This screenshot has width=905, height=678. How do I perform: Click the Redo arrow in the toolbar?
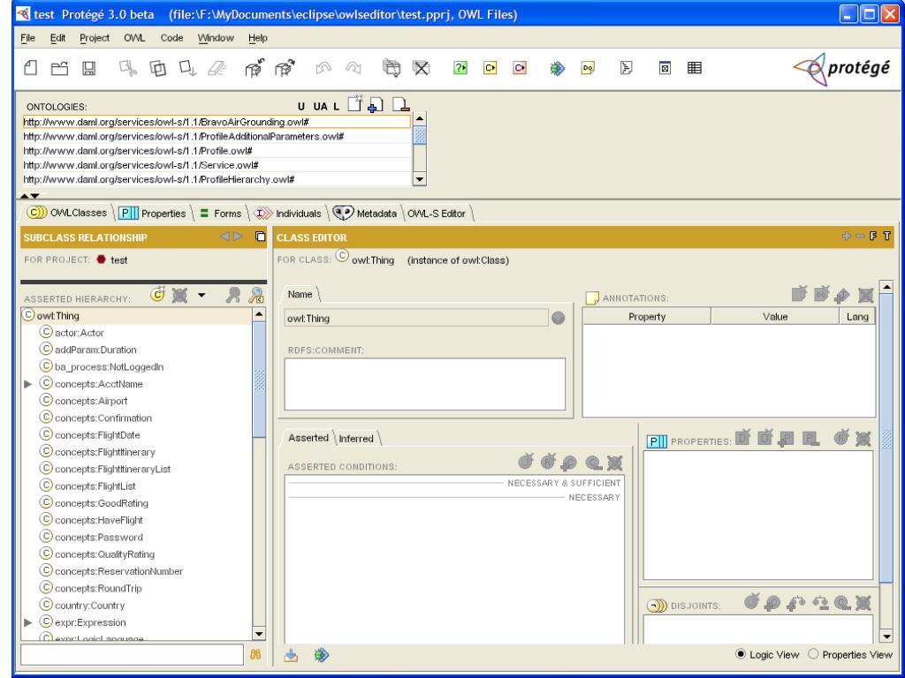pos(353,68)
